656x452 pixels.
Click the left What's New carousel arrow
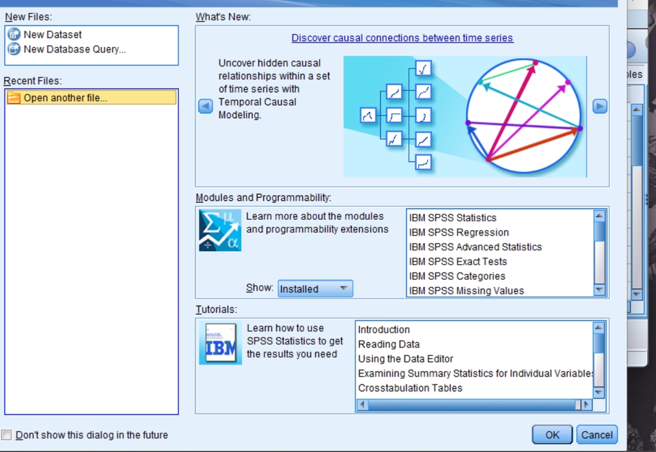(x=205, y=107)
